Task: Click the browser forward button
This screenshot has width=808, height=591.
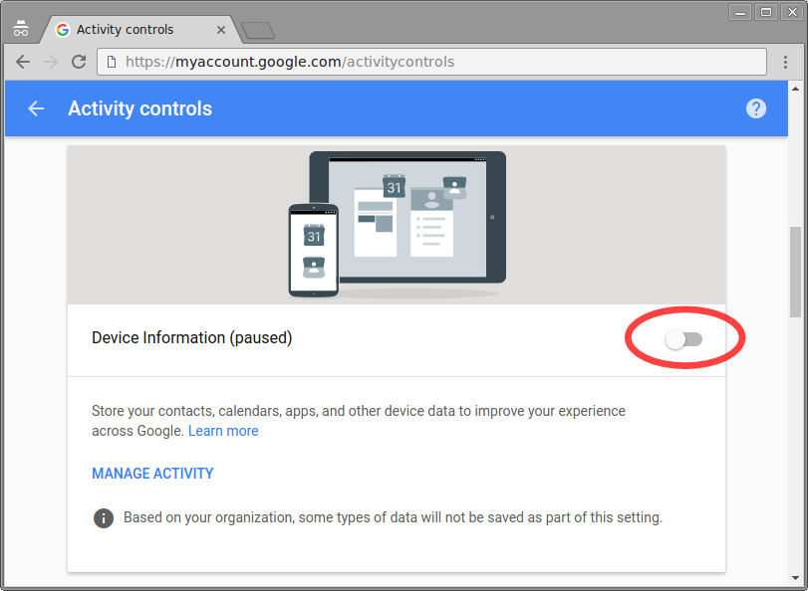Action: (x=51, y=62)
